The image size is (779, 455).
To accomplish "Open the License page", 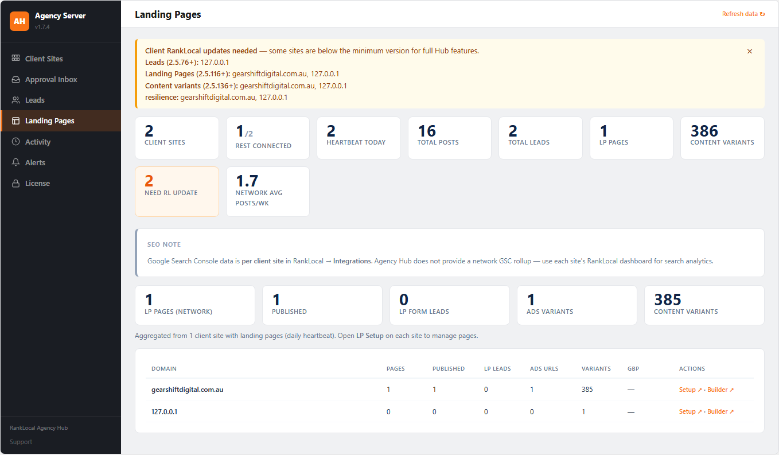I will click(x=61, y=183).
